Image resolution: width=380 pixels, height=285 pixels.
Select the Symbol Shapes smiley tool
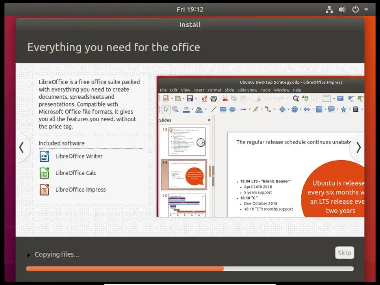294,109
